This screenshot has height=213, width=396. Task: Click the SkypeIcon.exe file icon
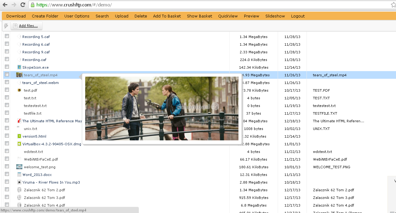coord(19,67)
